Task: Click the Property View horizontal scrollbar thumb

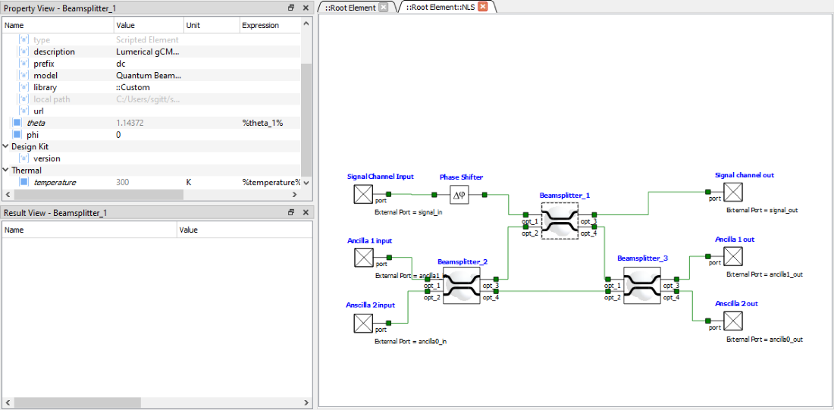Action: click(97, 195)
